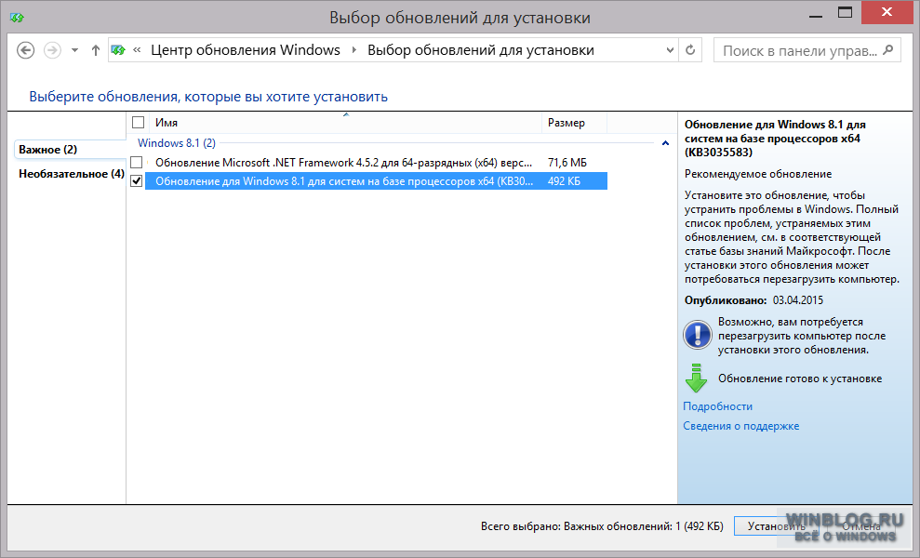Open the 'Центр обновления Windows' breadcrumb

click(x=246, y=50)
